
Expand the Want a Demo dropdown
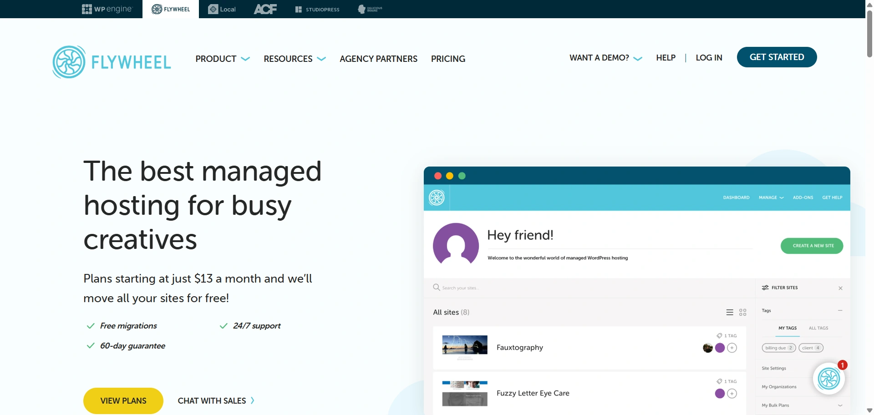tap(606, 58)
